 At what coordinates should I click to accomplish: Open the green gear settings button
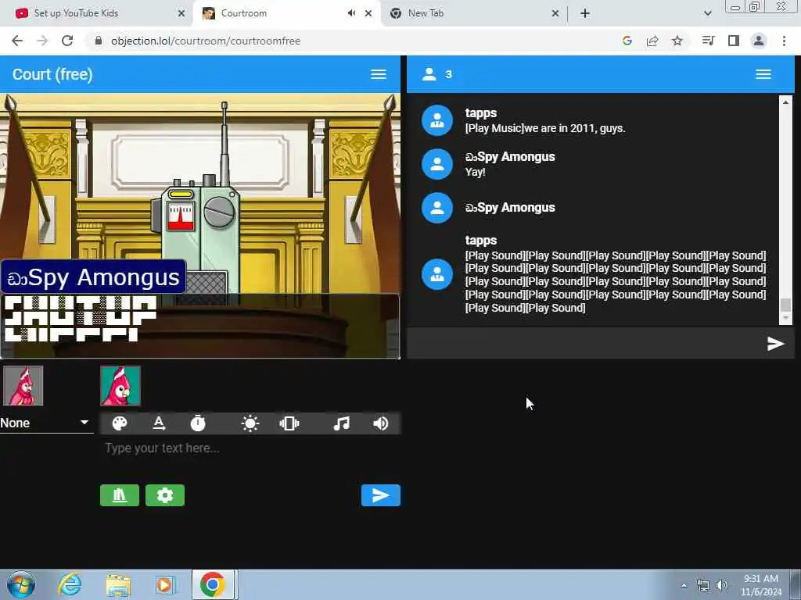point(165,495)
